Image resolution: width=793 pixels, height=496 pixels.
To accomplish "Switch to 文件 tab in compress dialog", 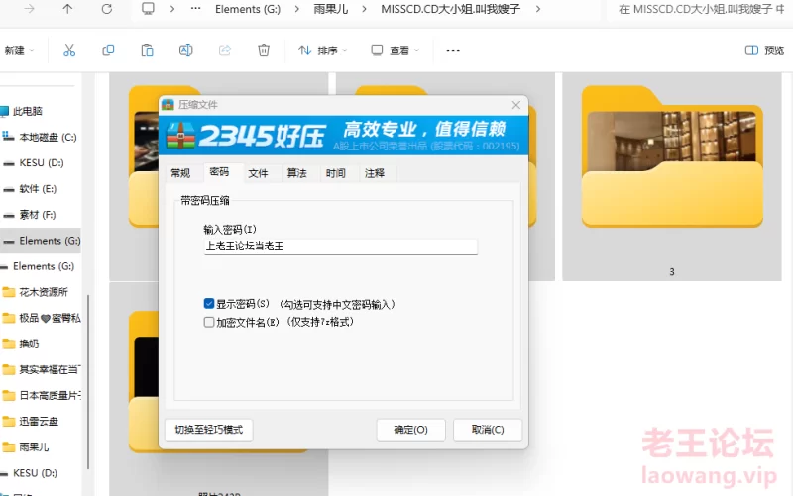I will coord(258,173).
